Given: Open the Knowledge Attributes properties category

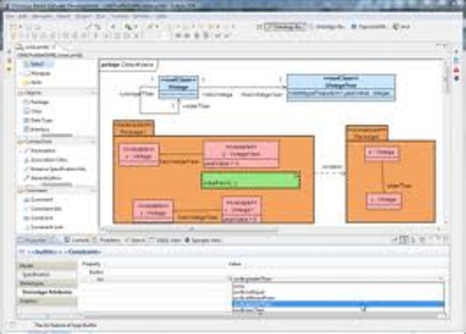Looking at the screenshot, I should tap(47, 292).
